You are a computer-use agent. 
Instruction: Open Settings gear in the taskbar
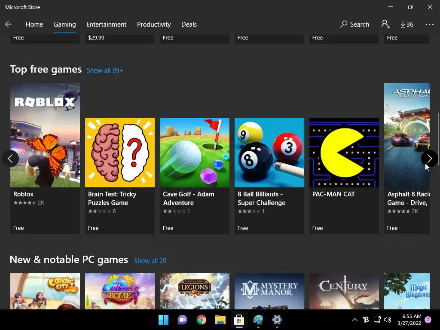click(x=277, y=320)
